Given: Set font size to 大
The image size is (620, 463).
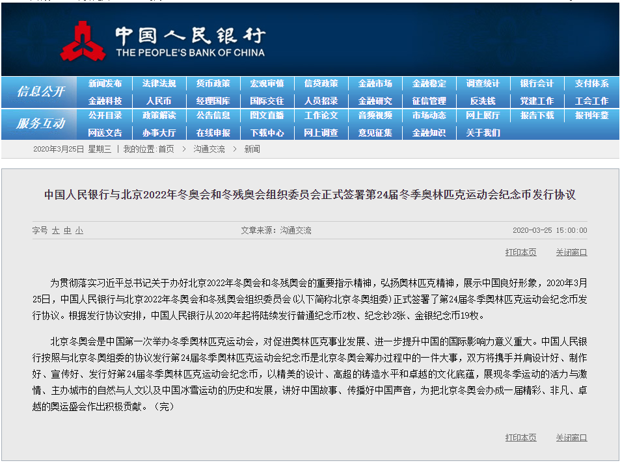Looking at the screenshot, I should 56,230.
